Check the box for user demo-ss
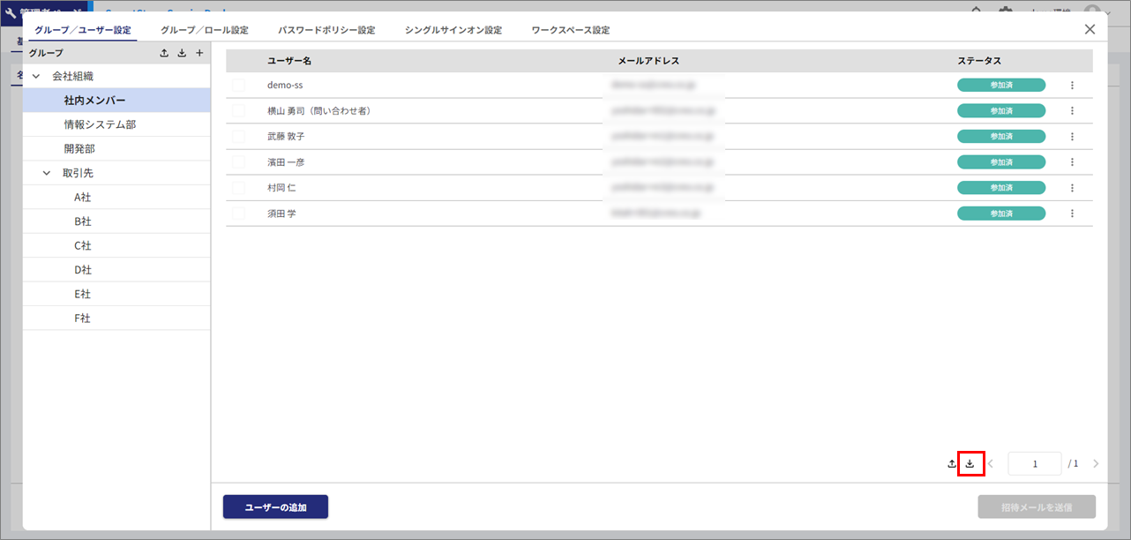Viewport: 1131px width, 540px height. point(238,86)
